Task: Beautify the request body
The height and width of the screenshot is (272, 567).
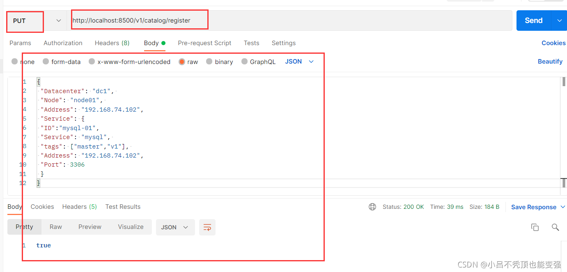Action: point(550,62)
